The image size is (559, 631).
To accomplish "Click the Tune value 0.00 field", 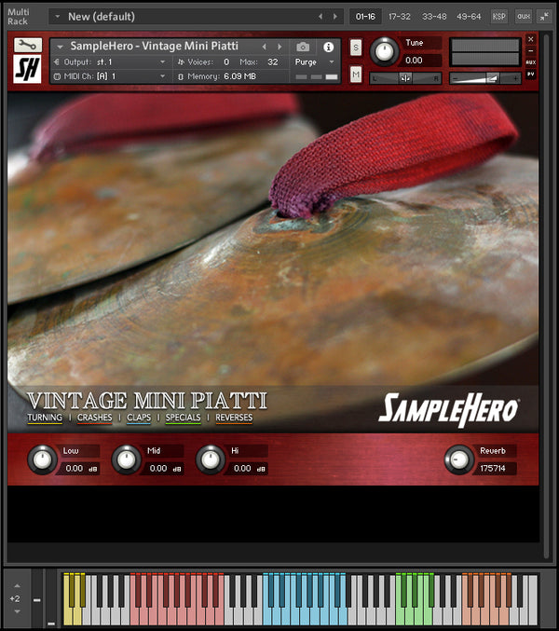I will (x=420, y=61).
